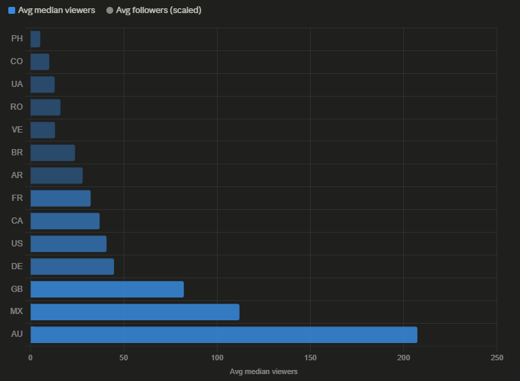Click the x-axis title Avg median viewers

click(x=263, y=372)
